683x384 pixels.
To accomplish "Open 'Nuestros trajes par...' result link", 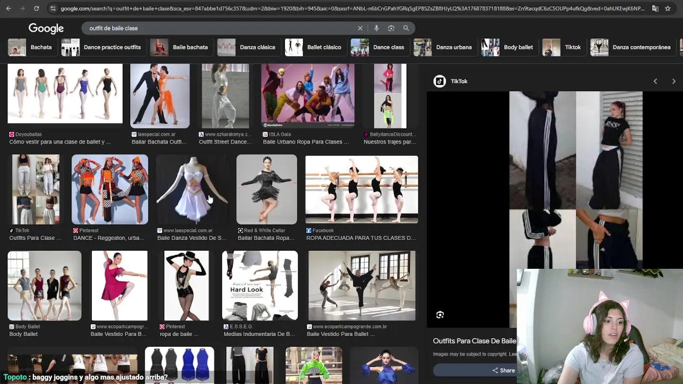I will tap(390, 142).
